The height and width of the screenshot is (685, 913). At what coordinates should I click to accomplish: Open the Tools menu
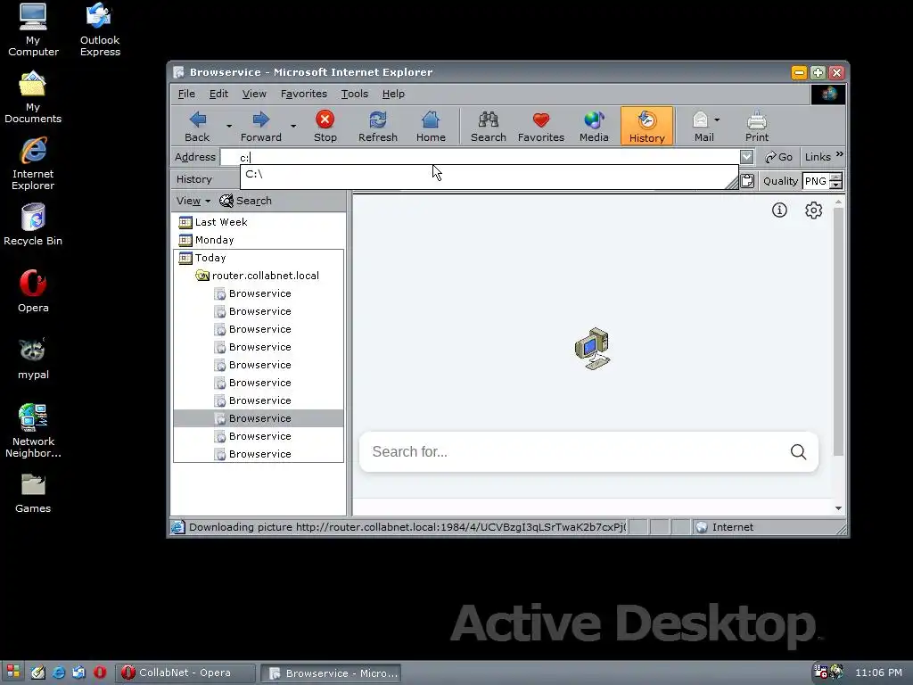tap(354, 94)
